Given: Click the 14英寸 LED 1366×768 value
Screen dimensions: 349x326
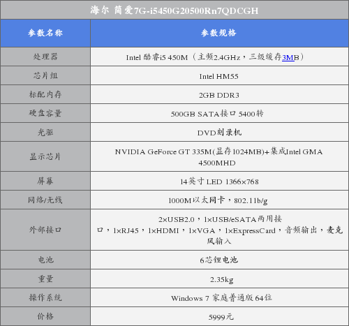Looking at the screenshot, I should click(219, 181).
